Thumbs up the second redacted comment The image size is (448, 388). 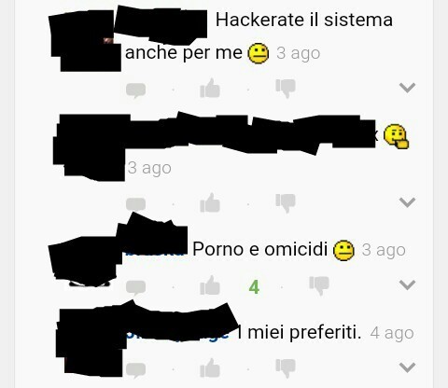pyautogui.click(x=210, y=202)
